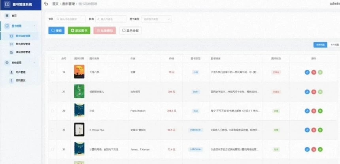Click red delete icon in row 27
340x164 pixels.
click(x=314, y=92)
